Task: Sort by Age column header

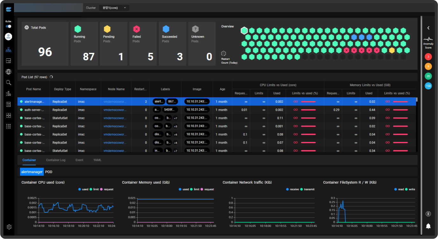Action: pyautogui.click(x=222, y=89)
